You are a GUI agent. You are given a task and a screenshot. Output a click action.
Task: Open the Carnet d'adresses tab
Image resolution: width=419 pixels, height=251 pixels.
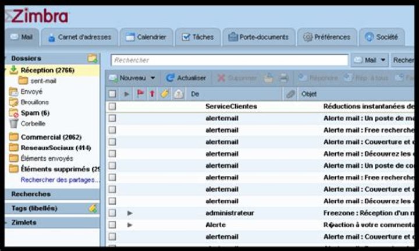pos(80,37)
